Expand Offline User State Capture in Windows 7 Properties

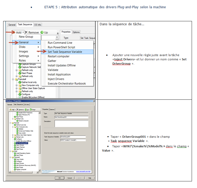pos(13,135)
